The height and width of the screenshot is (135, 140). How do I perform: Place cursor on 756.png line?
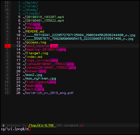click(31, 24)
